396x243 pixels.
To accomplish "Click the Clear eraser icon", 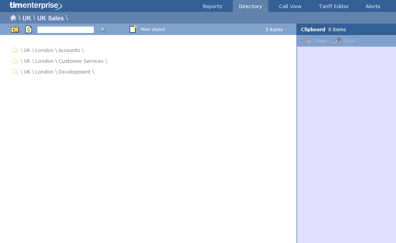I will (337, 41).
